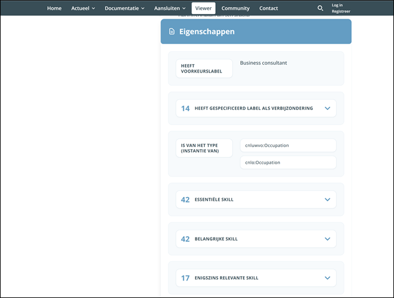Open the Documentatie dropdown menu
This screenshot has height=298, width=394.
point(124,8)
